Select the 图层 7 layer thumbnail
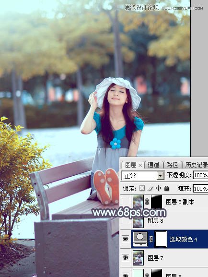Image resolution: width=208 pixels, height=277 pixels. click(138, 258)
